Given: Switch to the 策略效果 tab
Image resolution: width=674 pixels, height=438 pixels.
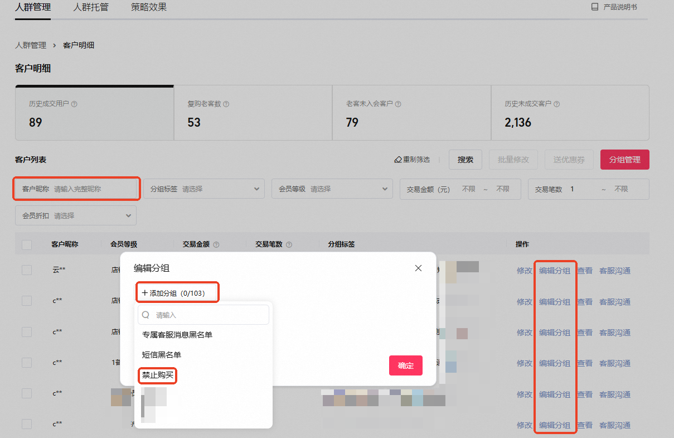Looking at the screenshot, I should 149,7.
